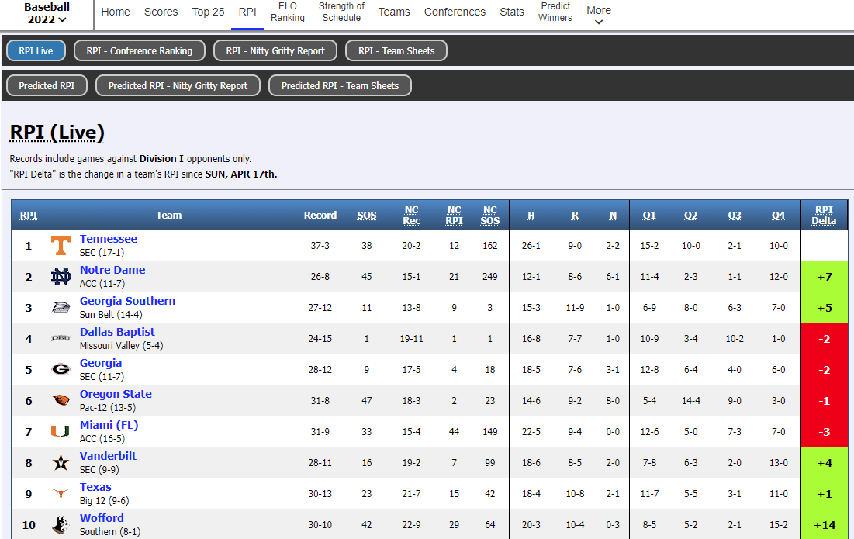Open Predicted RPI - Team Sheets
Screen dimensions: 854x539
340,85
